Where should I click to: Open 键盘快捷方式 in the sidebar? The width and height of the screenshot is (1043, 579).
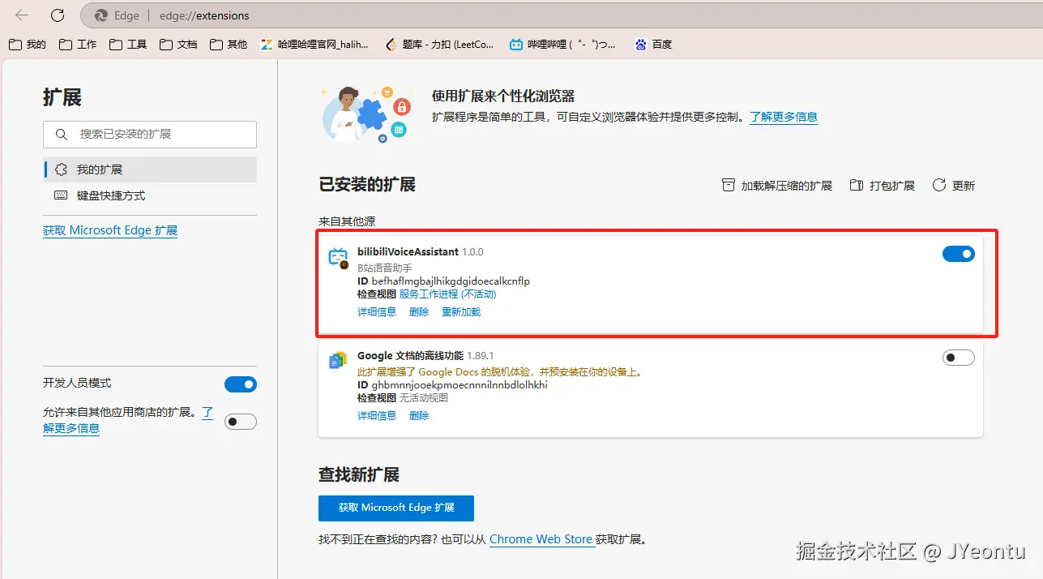pyautogui.click(x=150, y=195)
